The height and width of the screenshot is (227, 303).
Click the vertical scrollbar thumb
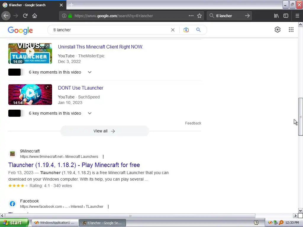point(301,117)
